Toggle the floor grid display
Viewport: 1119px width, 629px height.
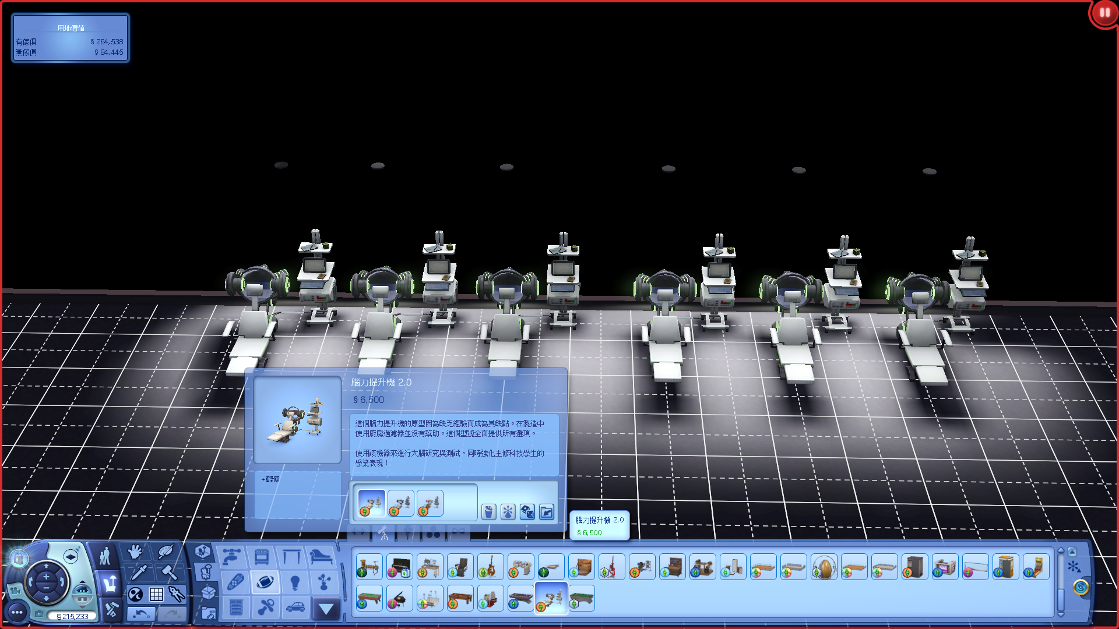(156, 594)
